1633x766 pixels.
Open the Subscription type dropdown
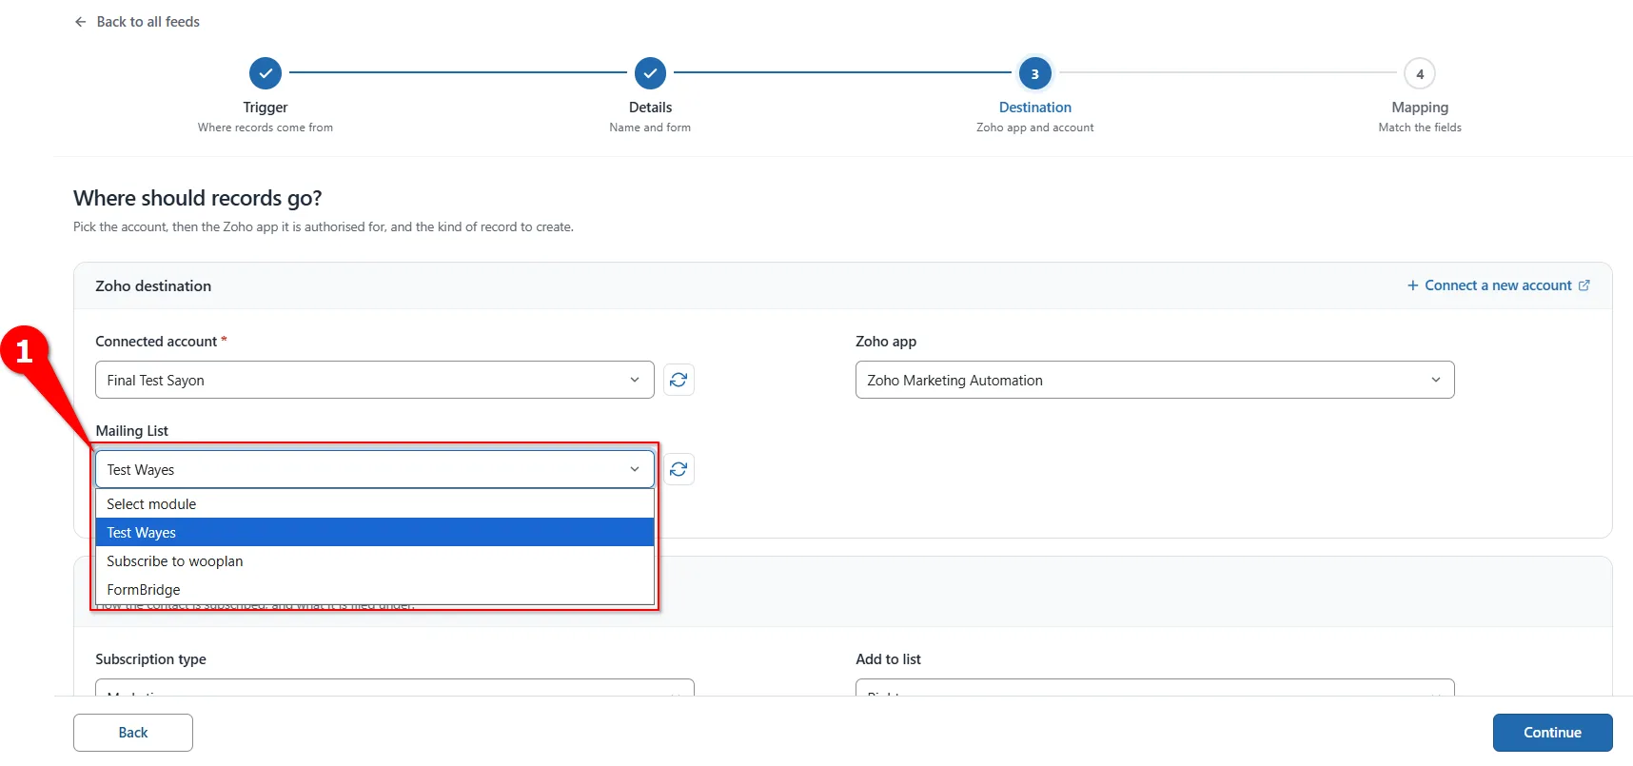[395, 687]
